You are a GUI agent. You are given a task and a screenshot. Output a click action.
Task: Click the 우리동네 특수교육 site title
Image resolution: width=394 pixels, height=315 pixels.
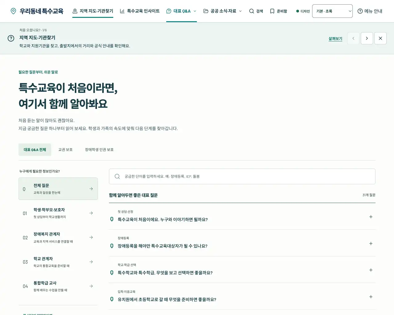click(42, 11)
